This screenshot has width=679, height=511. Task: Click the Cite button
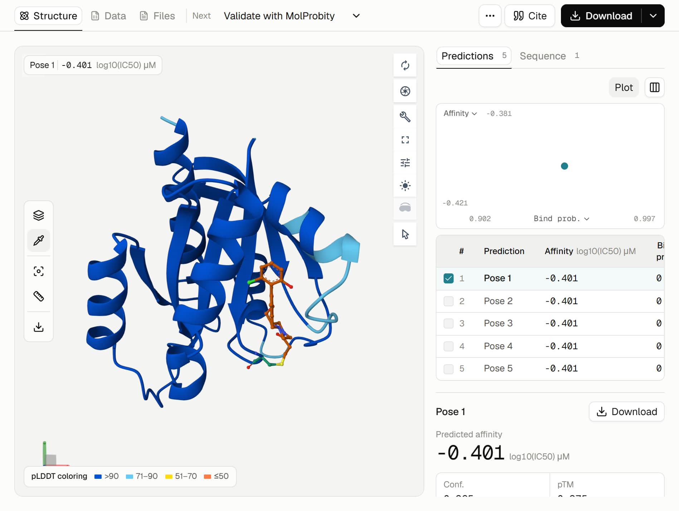529,16
